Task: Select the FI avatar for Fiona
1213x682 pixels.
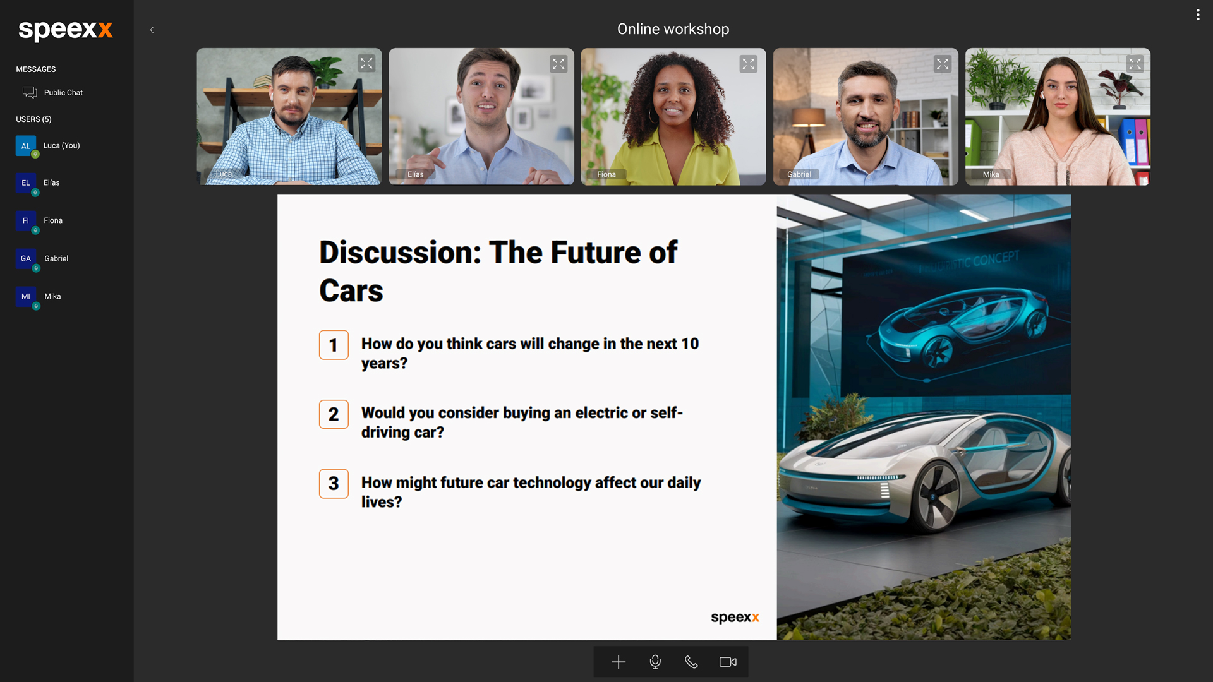Action: (x=26, y=221)
